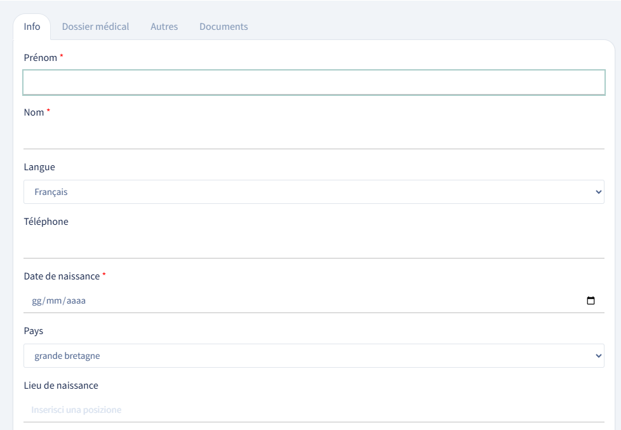The image size is (621, 430).
Task: Open the calendar picker for Date de naissance
Action: [x=591, y=300]
